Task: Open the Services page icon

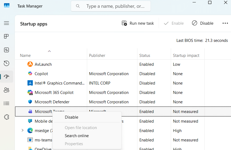Action: click(x=6, y=117)
